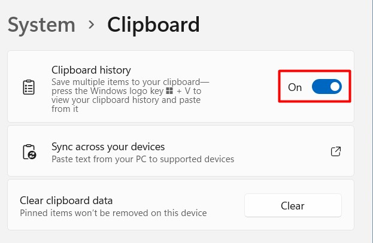Go back to the System breadcrumb

tap(41, 25)
